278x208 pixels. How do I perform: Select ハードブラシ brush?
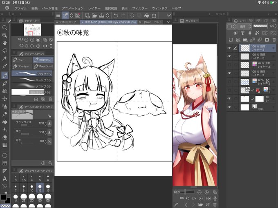tap(32, 80)
